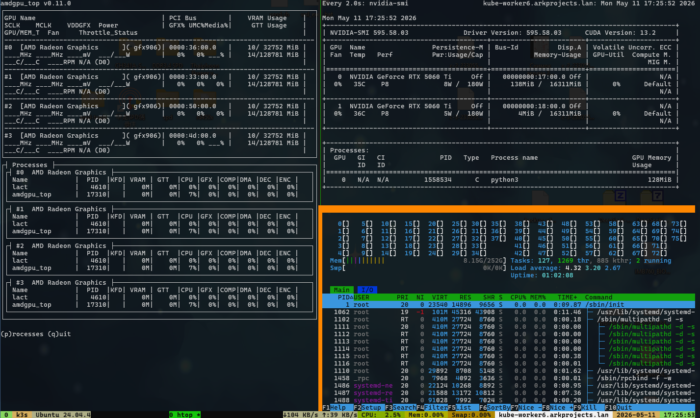Click (q)uit in amdgpu_top
The height and width of the screenshot is (418, 700).
click(x=59, y=334)
